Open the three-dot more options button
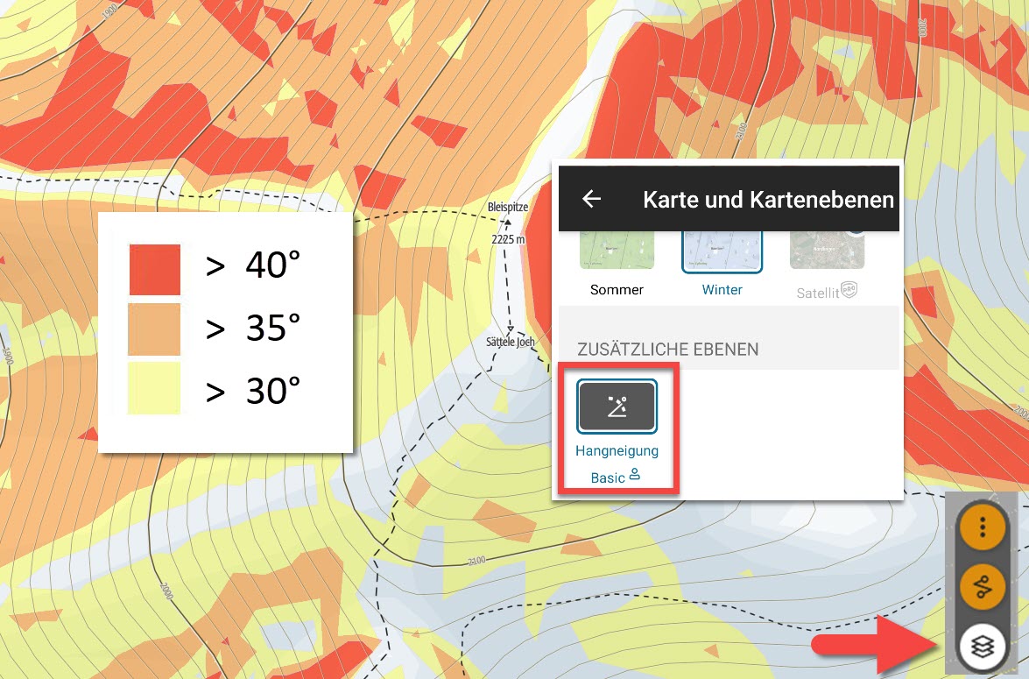This screenshot has width=1029, height=679. point(983,527)
